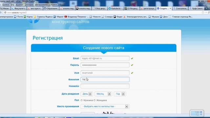Screen dimensions: 210x118
Task: Click the 'Место проживания' label
Action: coord(68,107)
